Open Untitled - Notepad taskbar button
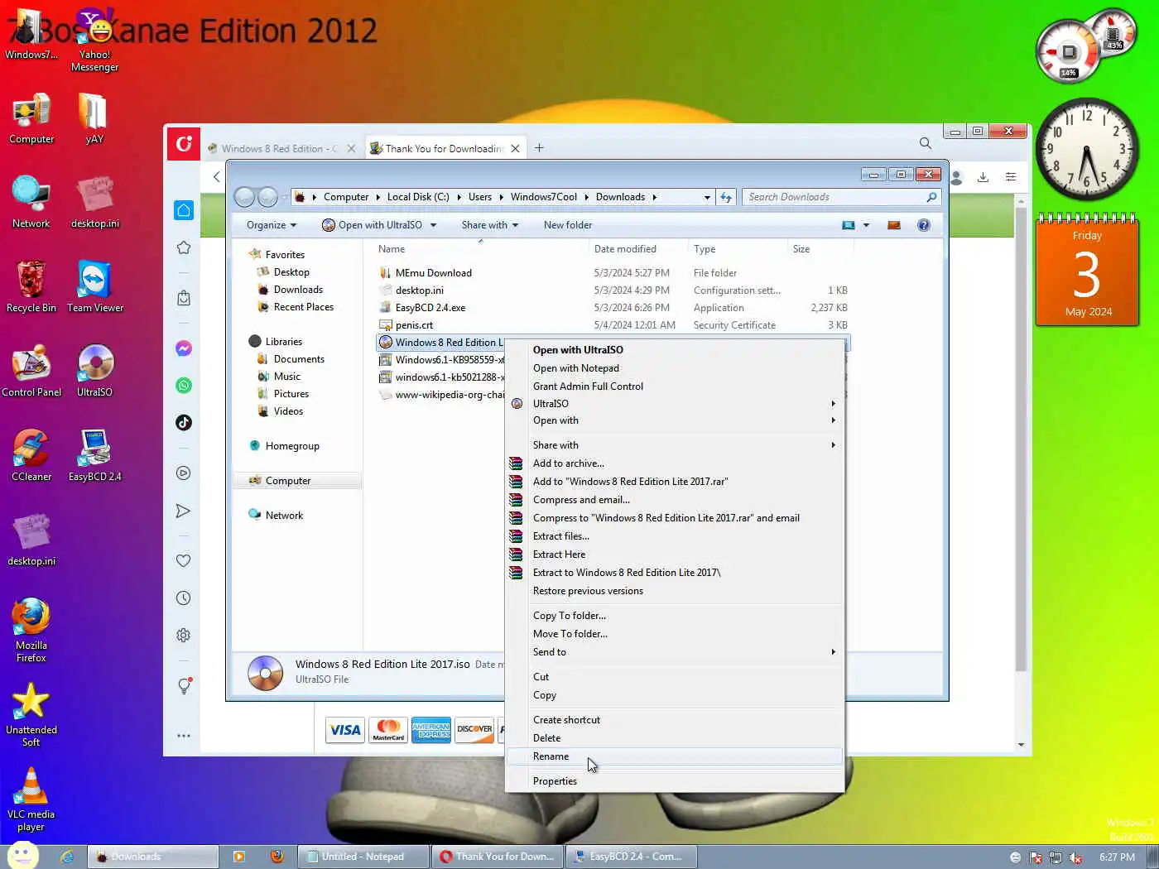The image size is (1159, 869). (x=363, y=857)
